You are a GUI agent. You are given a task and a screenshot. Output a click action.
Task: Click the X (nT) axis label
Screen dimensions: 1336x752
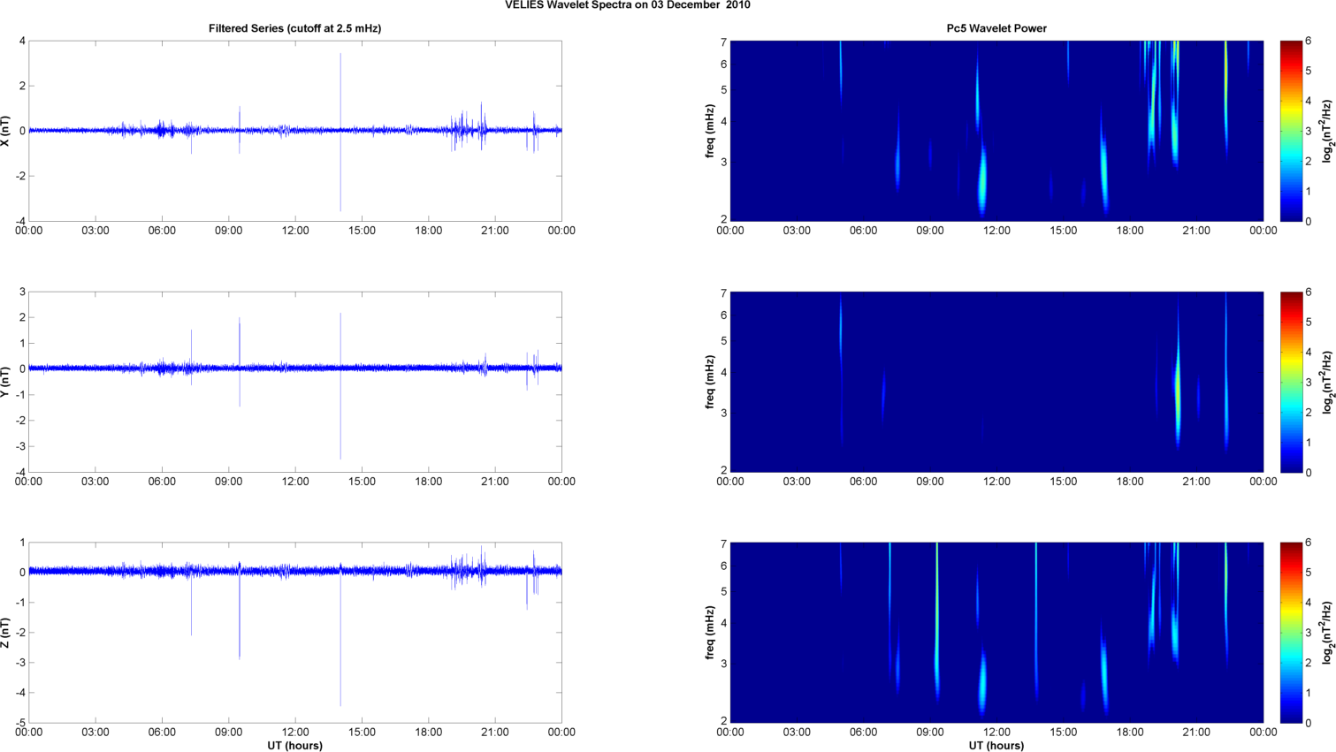tap(6, 131)
